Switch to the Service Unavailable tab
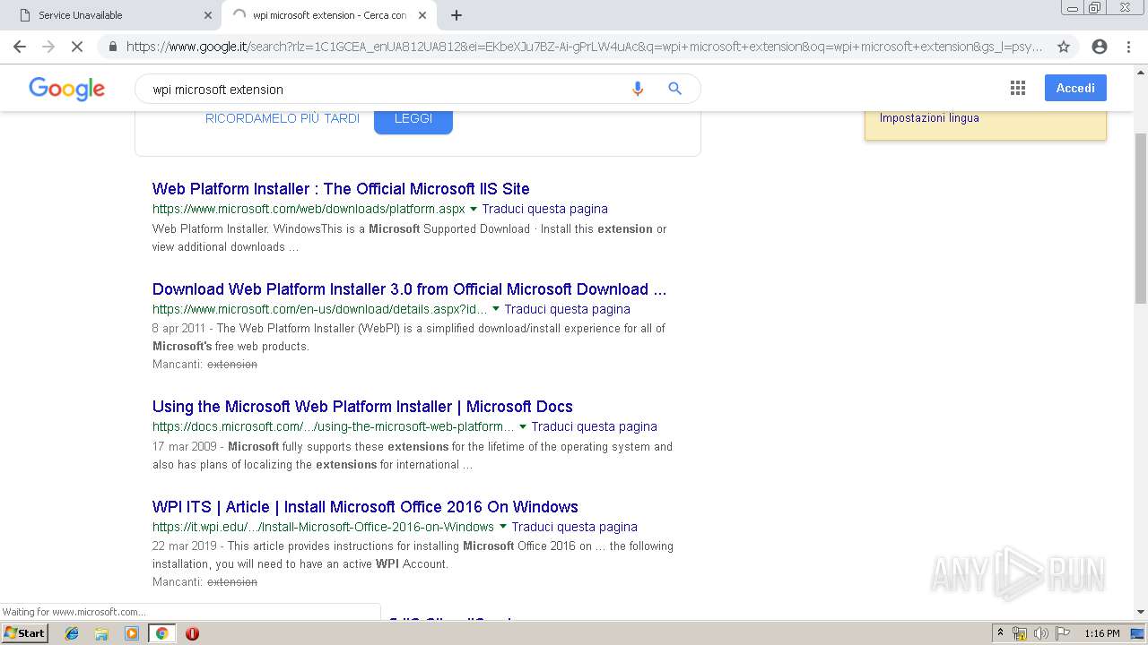 tap(112, 15)
